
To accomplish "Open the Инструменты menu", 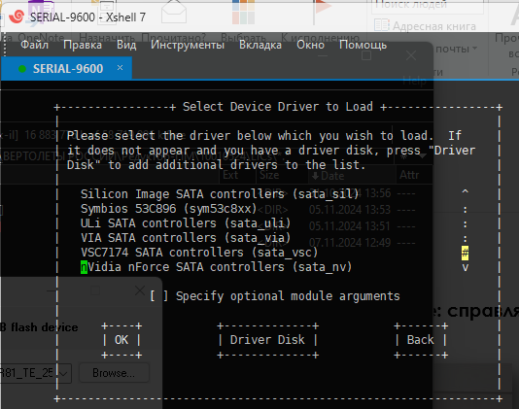I will (188, 45).
